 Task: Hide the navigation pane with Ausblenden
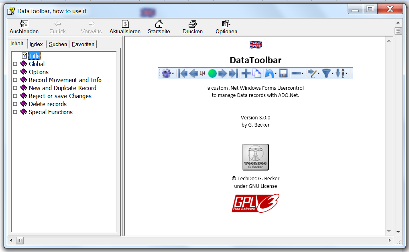[24, 27]
